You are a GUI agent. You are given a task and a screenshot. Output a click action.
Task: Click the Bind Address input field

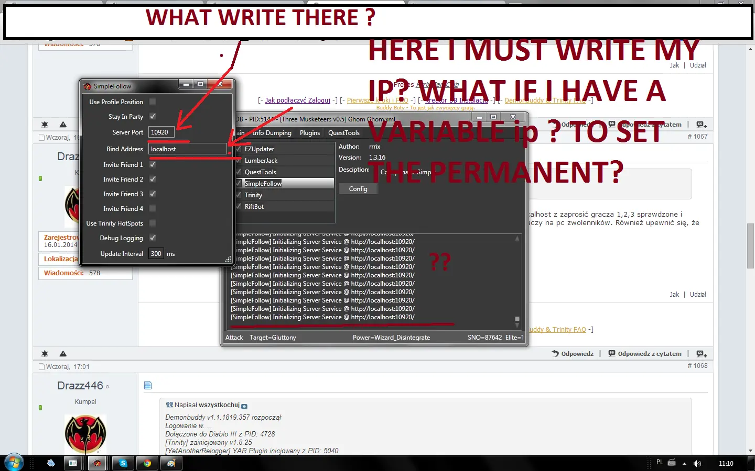point(187,149)
